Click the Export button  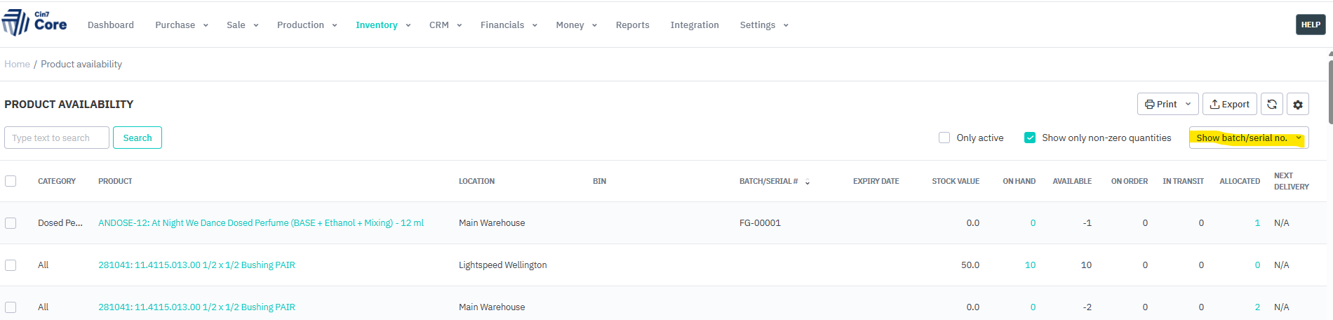[1229, 105]
